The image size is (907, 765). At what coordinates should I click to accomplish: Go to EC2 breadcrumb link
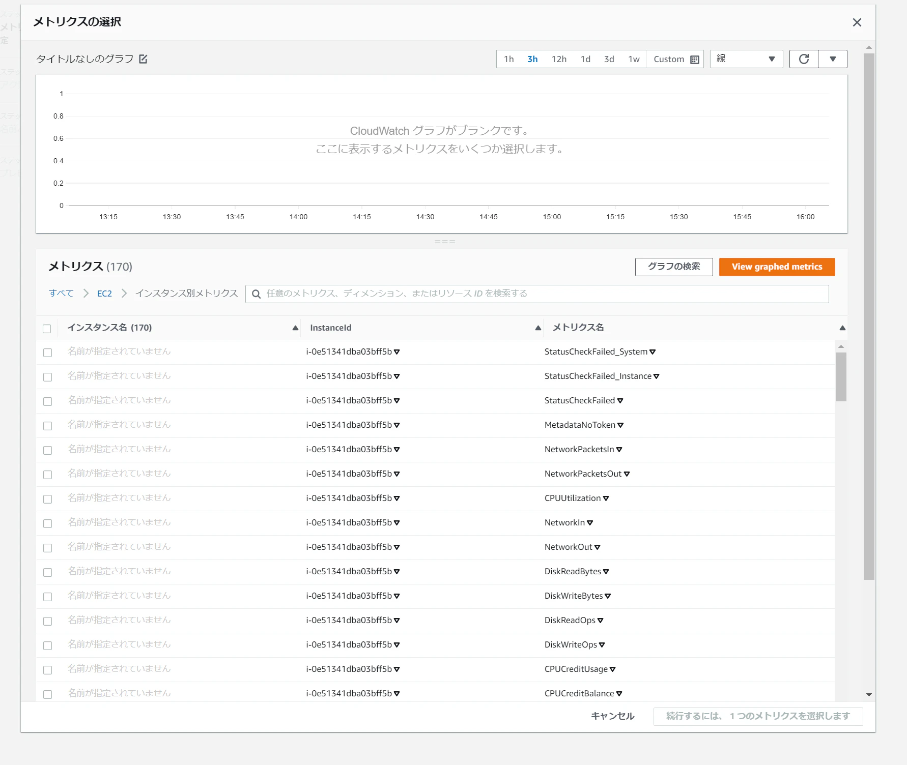click(104, 293)
